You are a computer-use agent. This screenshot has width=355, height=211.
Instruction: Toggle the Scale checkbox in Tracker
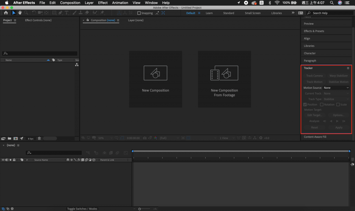338,104
